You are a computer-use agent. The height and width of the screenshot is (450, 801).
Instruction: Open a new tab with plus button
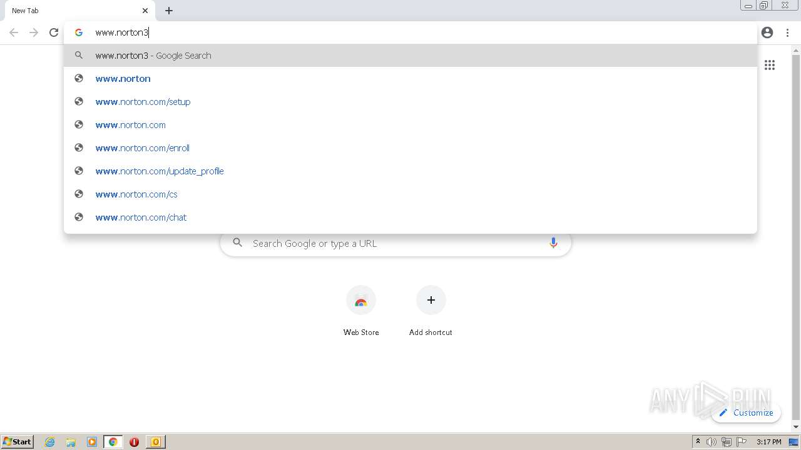tap(169, 11)
